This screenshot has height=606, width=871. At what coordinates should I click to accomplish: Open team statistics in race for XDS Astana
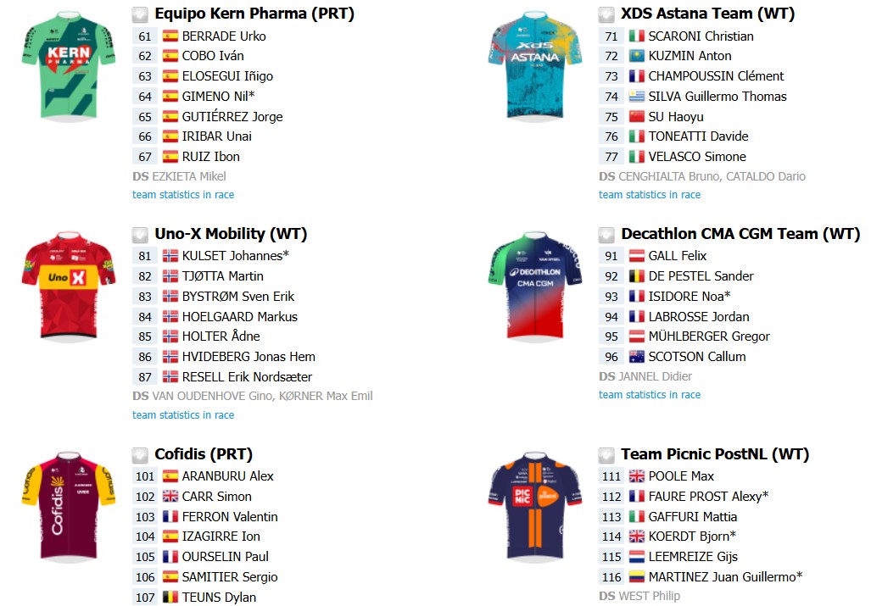(x=650, y=195)
